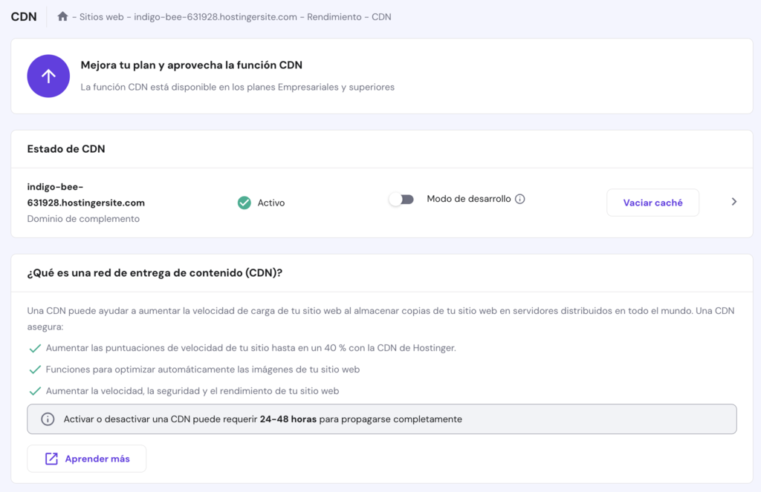Click the purple upgrade arrow icon
Image resolution: width=761 pixels, height=492 pixels.
48,76
